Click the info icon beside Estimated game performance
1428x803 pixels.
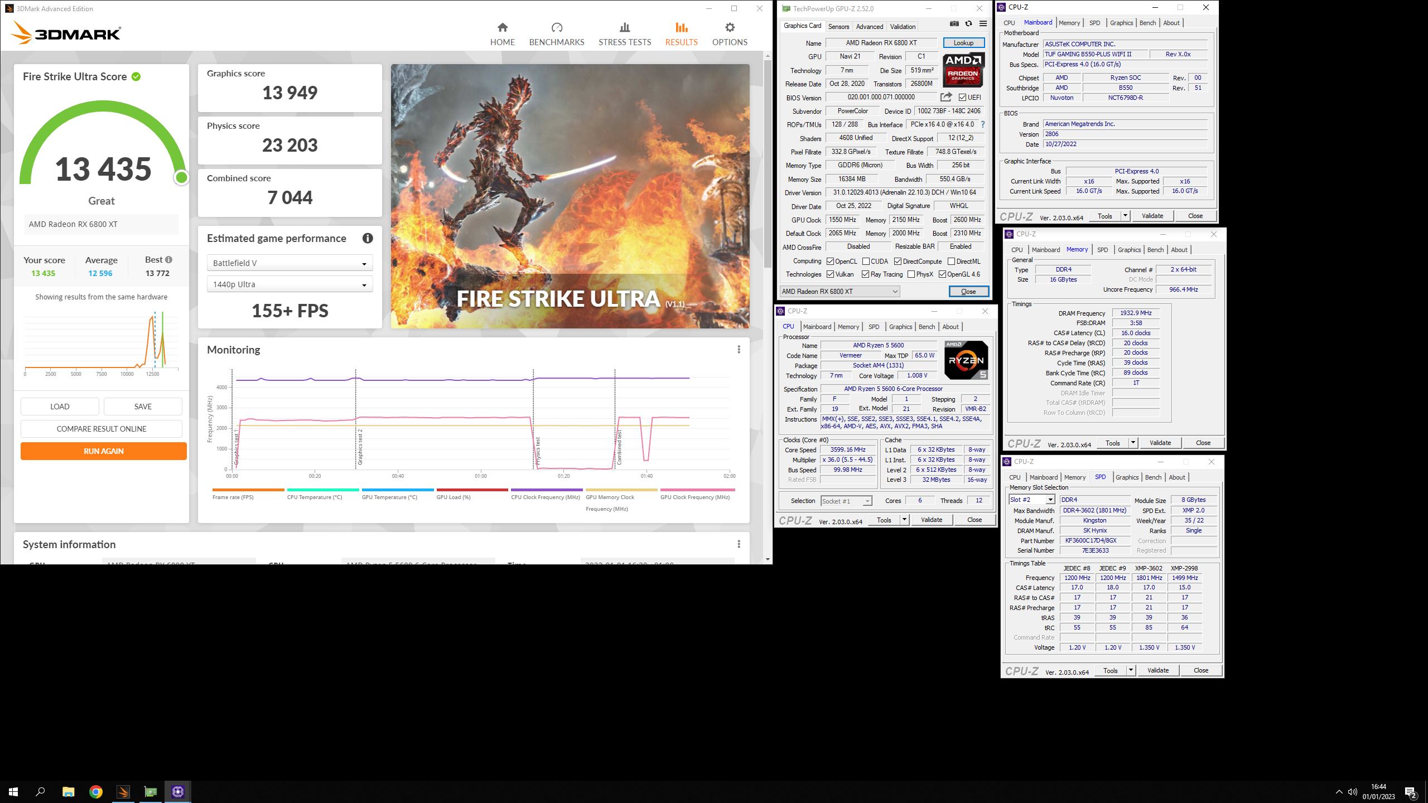[368, 238]
